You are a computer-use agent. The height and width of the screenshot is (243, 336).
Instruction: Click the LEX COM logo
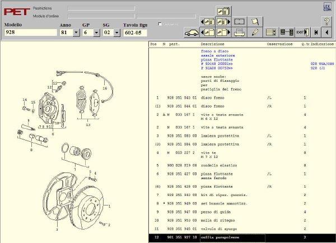point(327,7)
